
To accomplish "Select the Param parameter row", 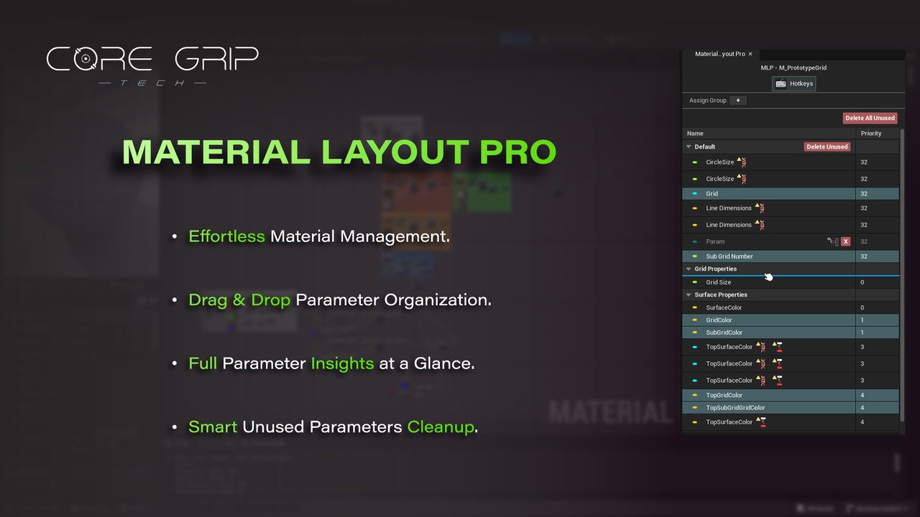I will pyautogui.click(x=791, y=242).
